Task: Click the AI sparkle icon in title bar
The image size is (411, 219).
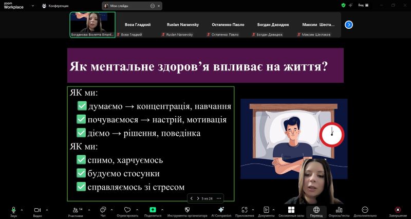Action: (x=350, y=5)
